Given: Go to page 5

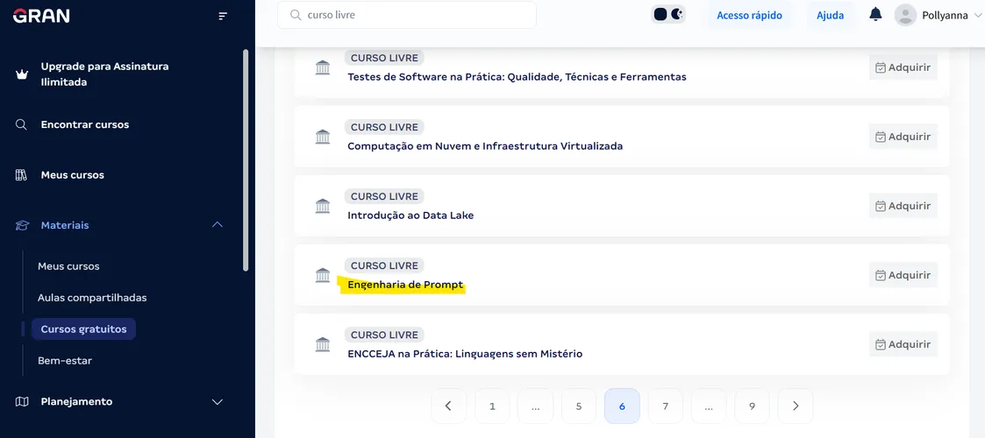Looking at the screenshot, I should coord(579,406).
